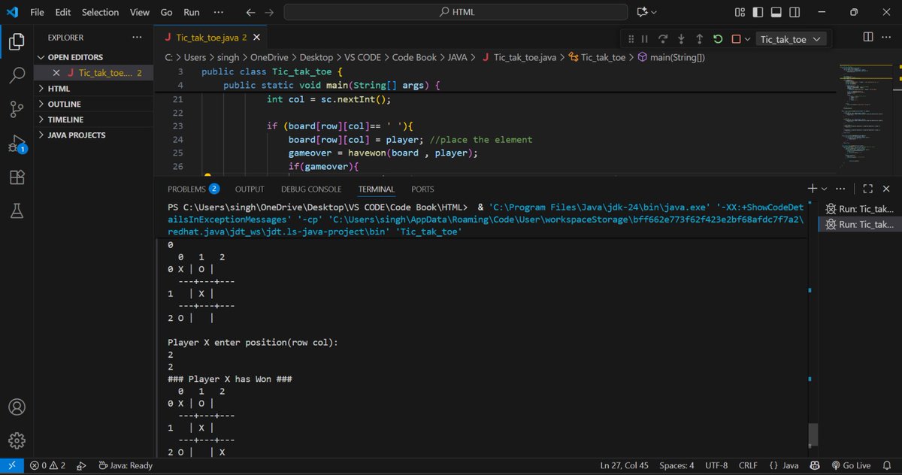Open the new terminal launch profile dropdown

[x=825, y=189]
